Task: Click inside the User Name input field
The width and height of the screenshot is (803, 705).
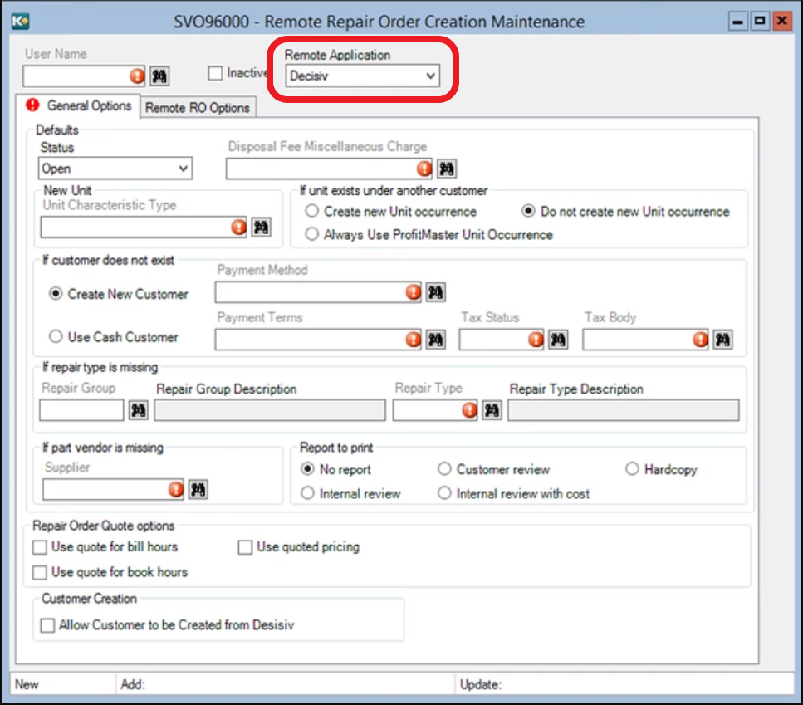Action: pos(79,76)
